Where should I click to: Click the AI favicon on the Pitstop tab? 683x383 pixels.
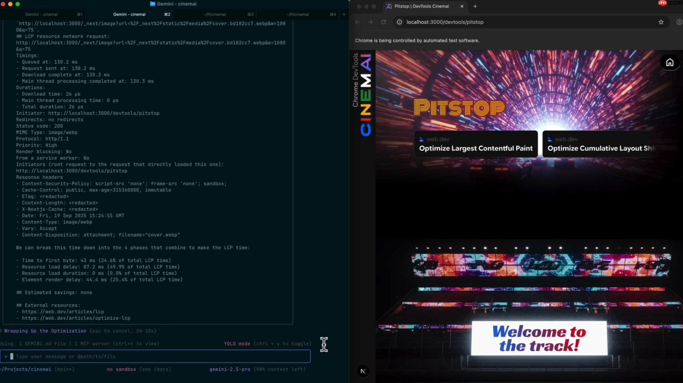(x=388, y=6)
